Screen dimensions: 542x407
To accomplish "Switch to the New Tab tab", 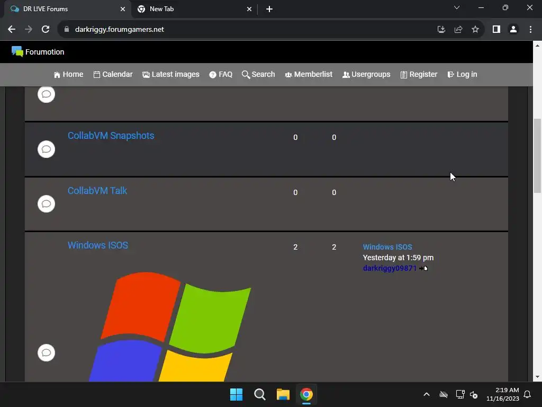I will pyautogui.click(x=194, y=9).
